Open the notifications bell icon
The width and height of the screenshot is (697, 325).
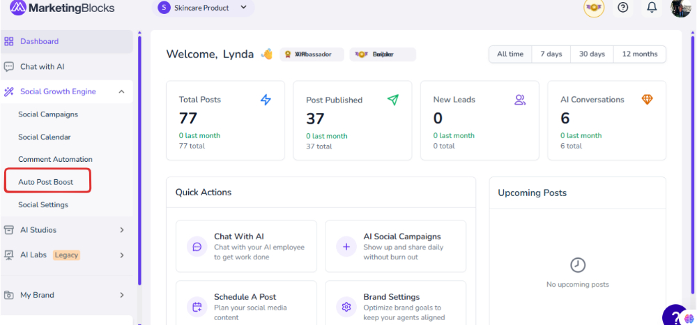coord(652,8)
